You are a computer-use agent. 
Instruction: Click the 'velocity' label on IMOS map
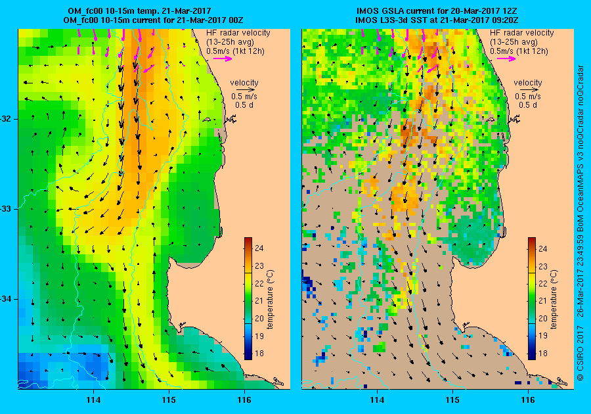pyautogui.click(x=528, y=83)
